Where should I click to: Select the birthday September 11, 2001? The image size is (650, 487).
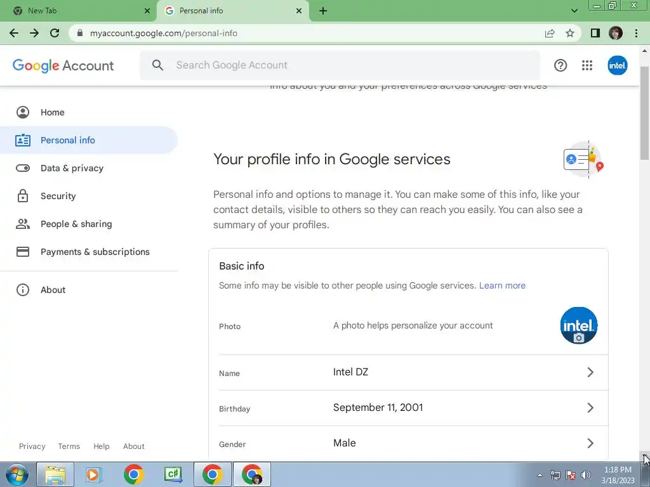(x=378, y=408)
